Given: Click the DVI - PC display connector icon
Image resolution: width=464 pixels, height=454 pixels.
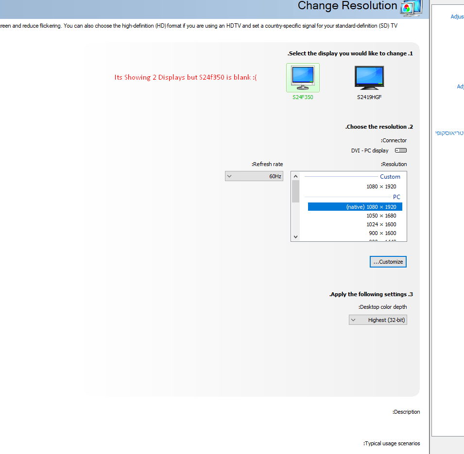Looking at the screenshot, I should tap(400, 150).
